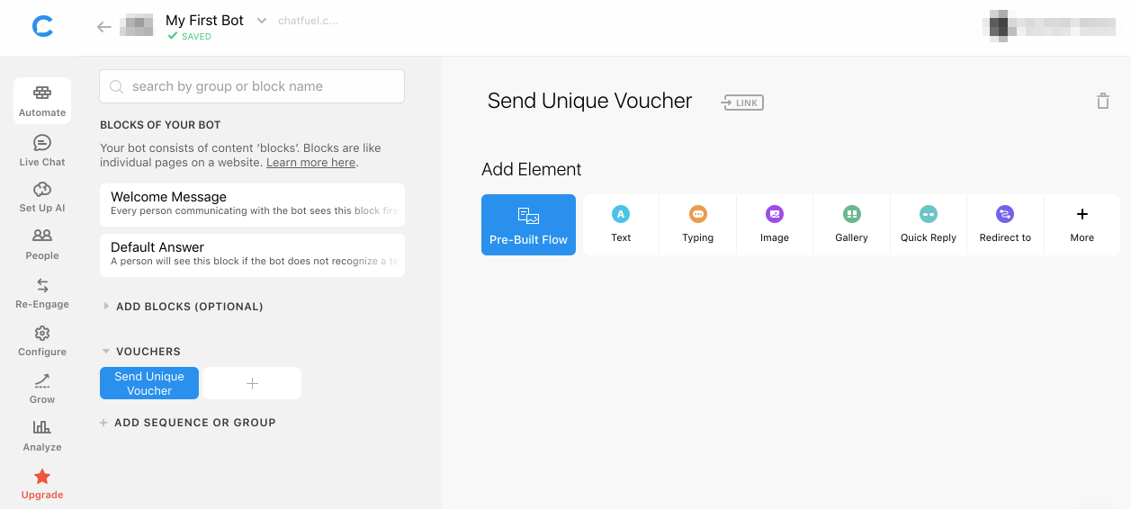Click the Send Unique Voucher title

pyautogui.click(x=589, y=102)
